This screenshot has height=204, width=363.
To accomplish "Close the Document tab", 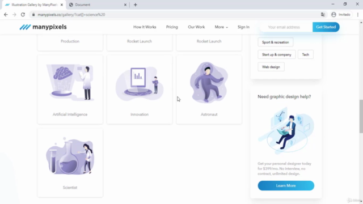I will click(x=125, y=5).
